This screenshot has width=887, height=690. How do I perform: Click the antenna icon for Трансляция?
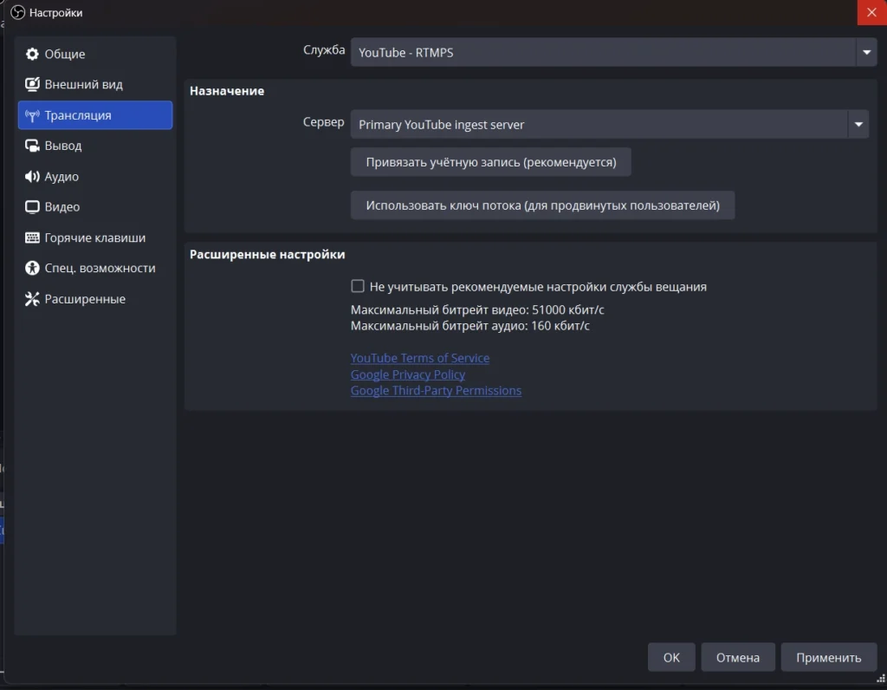(x=32, y=115)
